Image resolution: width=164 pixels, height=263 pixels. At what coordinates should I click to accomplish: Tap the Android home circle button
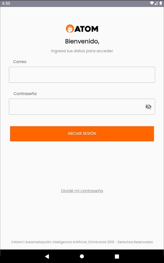(x=82, y=256)
